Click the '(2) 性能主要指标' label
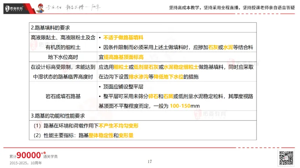Viewport: 300px width, 168px height. tap(54, 136)
